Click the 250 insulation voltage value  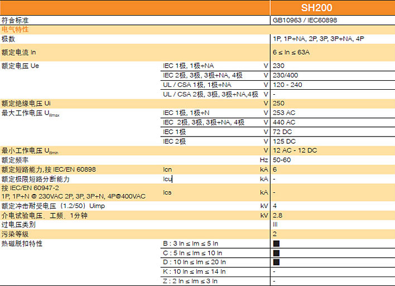278,104
